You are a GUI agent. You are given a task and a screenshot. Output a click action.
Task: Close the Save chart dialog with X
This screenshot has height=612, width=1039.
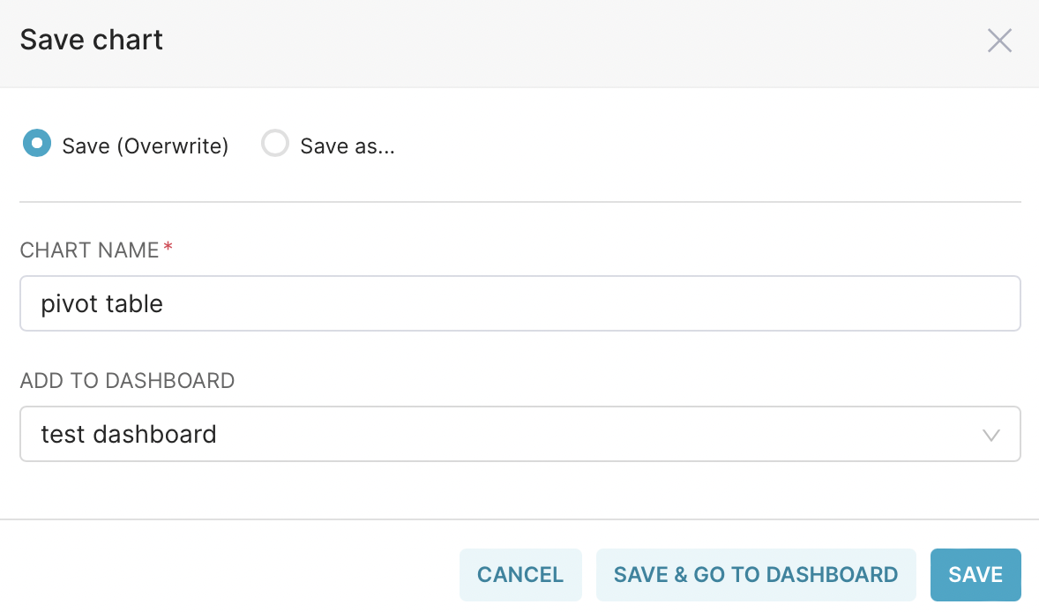point(998,41)
